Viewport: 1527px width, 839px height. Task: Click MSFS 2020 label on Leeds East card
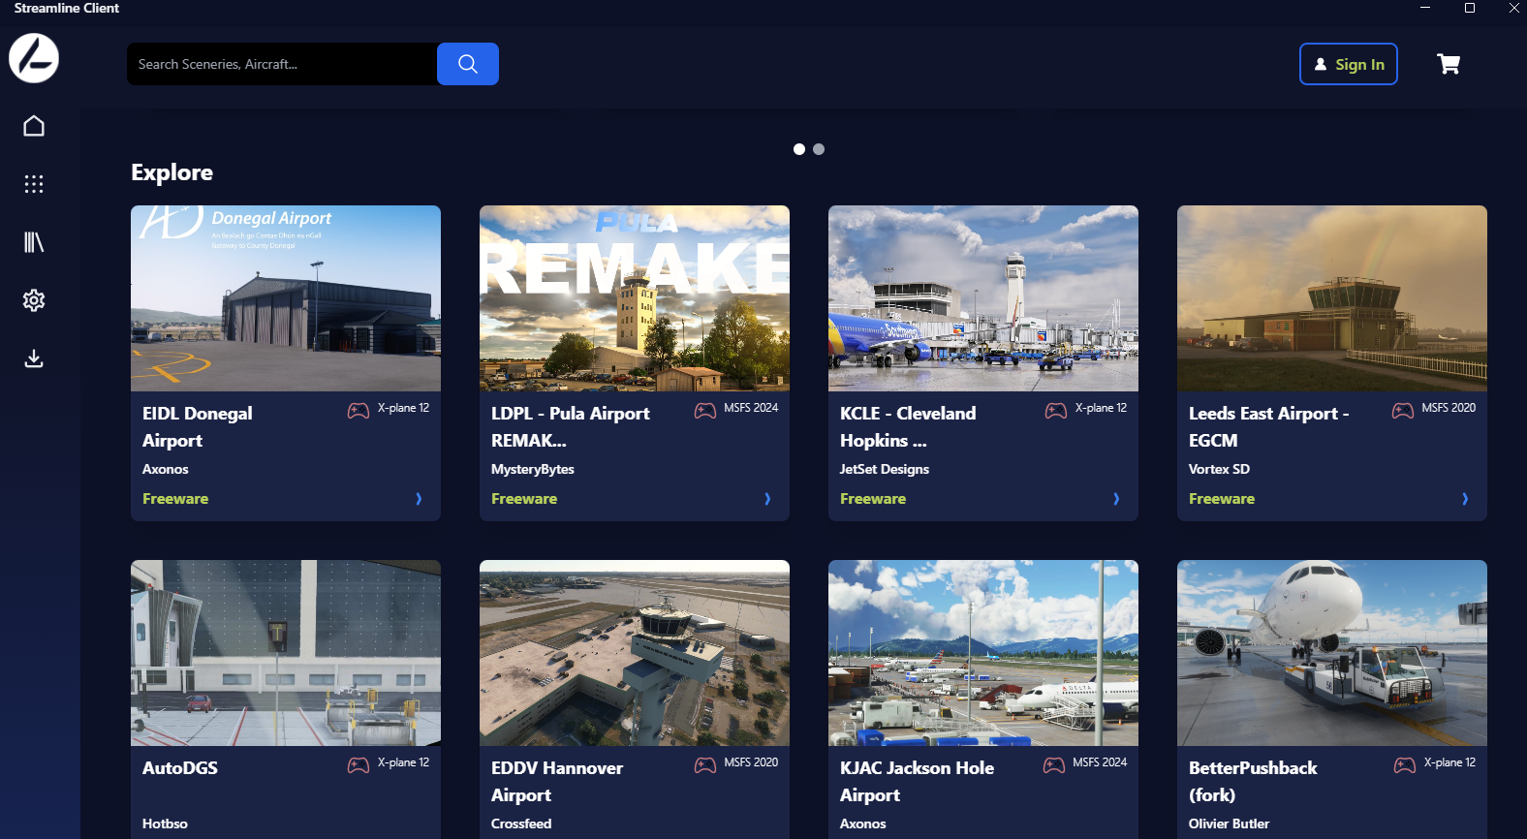click(x=1449, y=408)
